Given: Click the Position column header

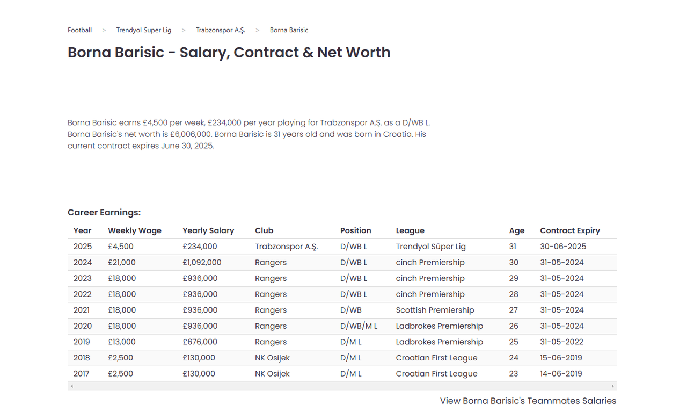Looking at the screenshot, I should 356,230.
